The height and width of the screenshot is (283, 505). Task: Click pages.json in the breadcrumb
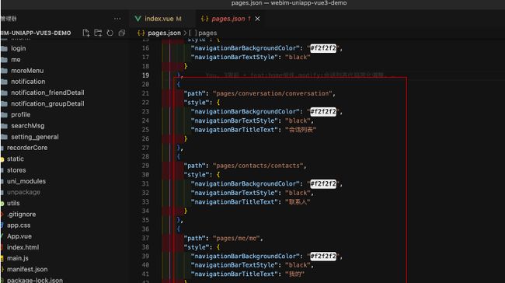pos(164,33)
